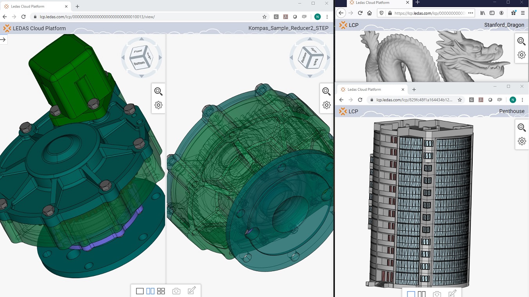
Task: Close the Ledas tab in Reducer window
Action: pos(66,6)
